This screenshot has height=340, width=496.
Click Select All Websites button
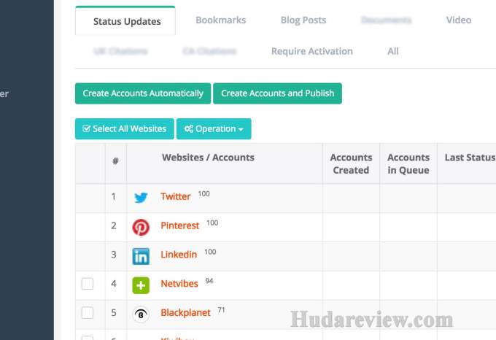coord(124,128)
